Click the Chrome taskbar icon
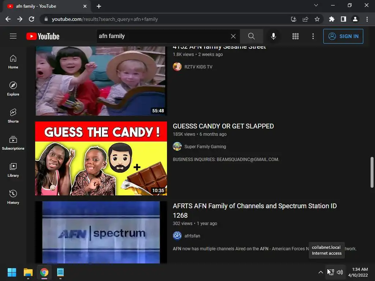Viewport: 375px width, 281px height. coord(44,272)
